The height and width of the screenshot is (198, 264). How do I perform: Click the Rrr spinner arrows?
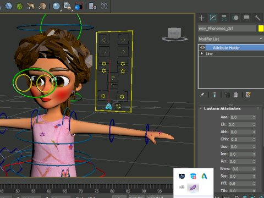tap(254, 162)
